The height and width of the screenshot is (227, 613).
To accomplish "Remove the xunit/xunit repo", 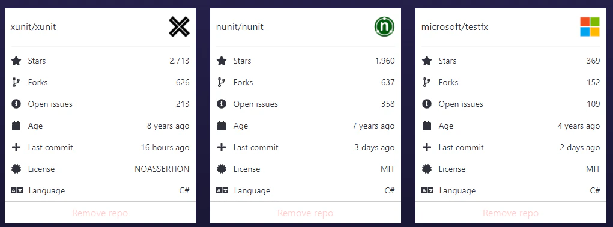I will pos(100,213).
